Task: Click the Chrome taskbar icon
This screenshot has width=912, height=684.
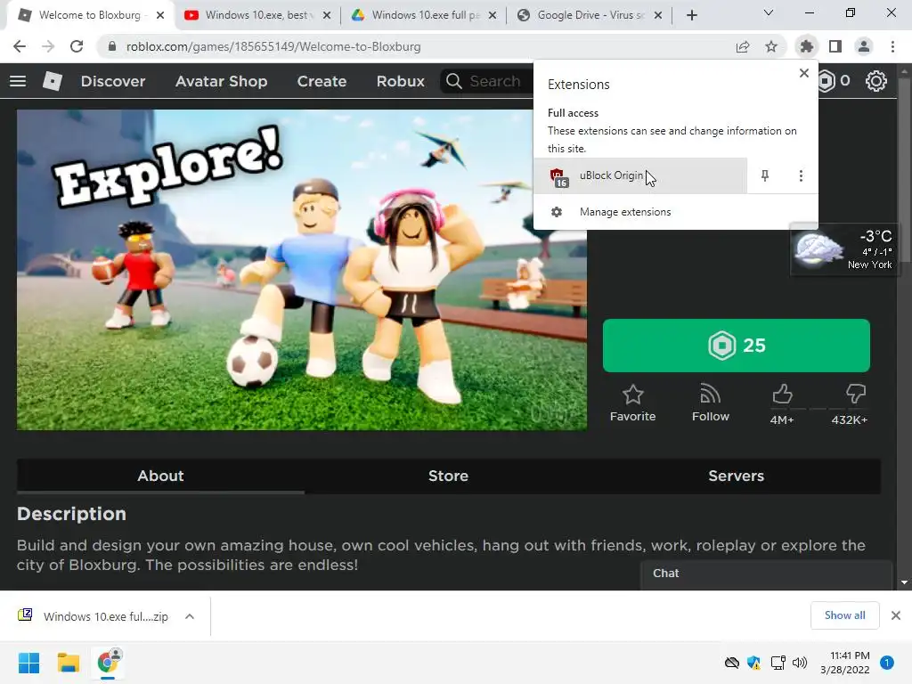Action: coord(108,663)
